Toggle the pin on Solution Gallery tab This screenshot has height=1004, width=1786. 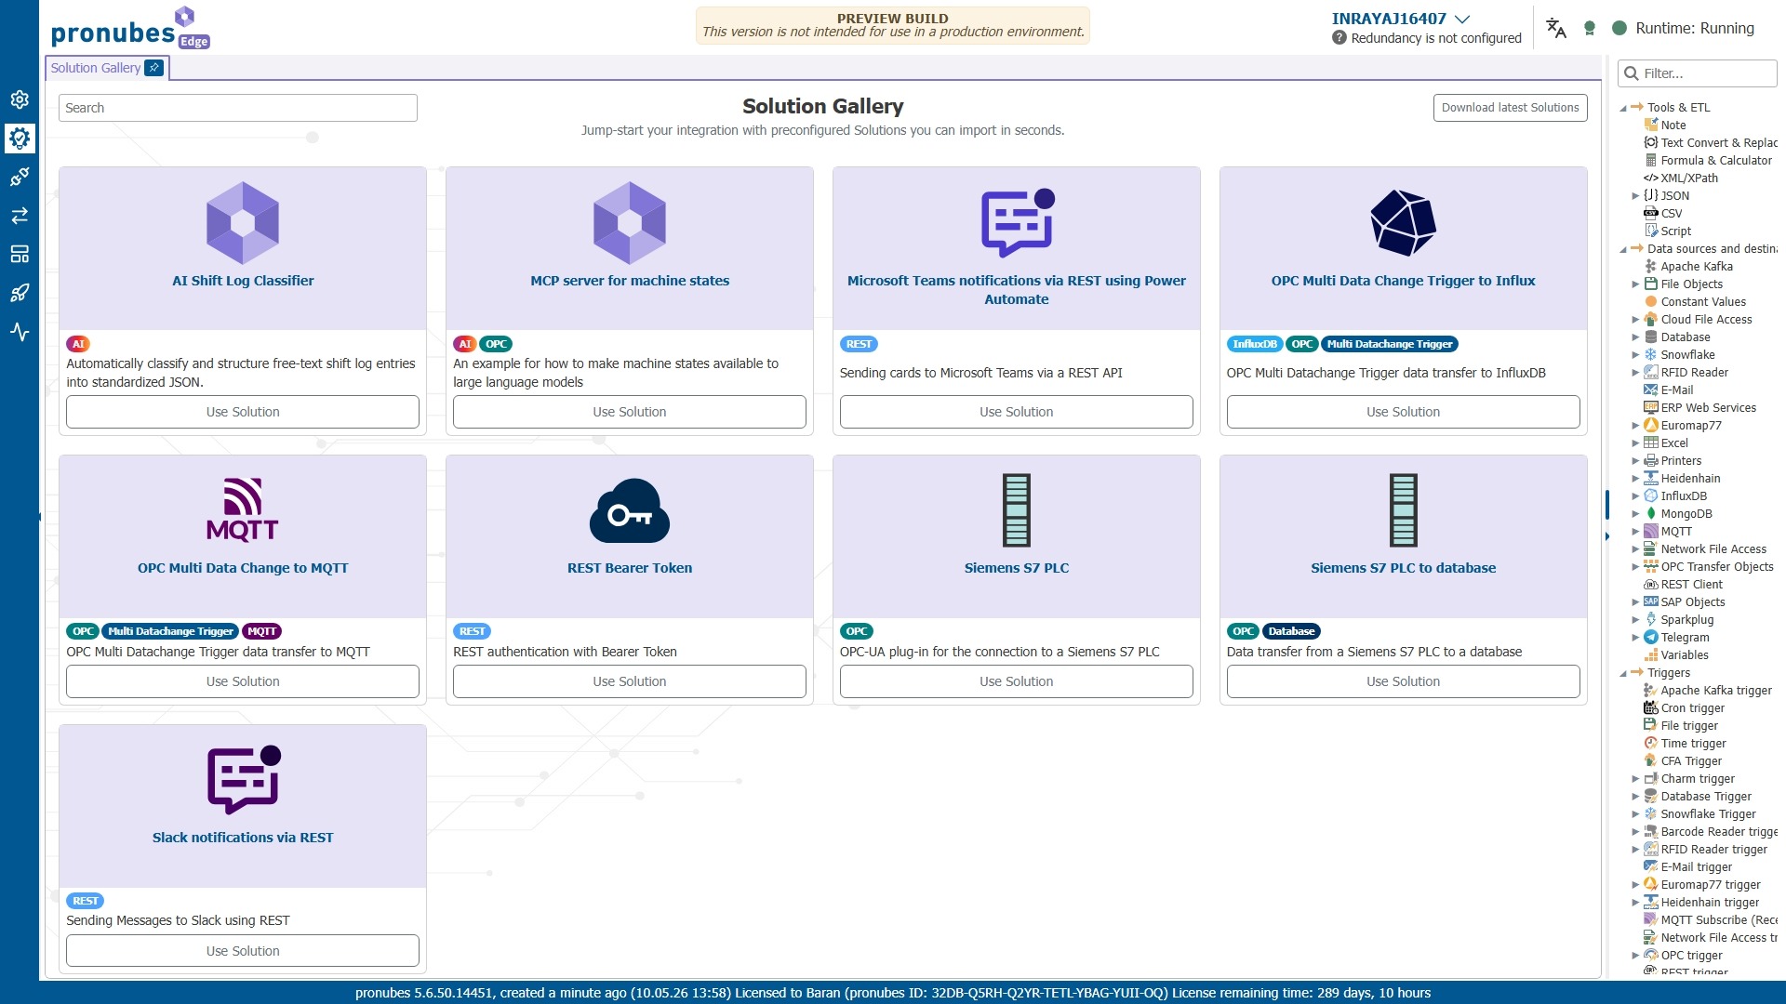pos(154,68)
